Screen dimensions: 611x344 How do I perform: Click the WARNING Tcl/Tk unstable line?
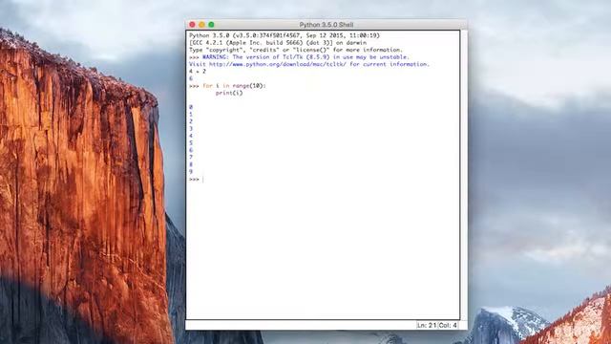[x=305, y=57]
